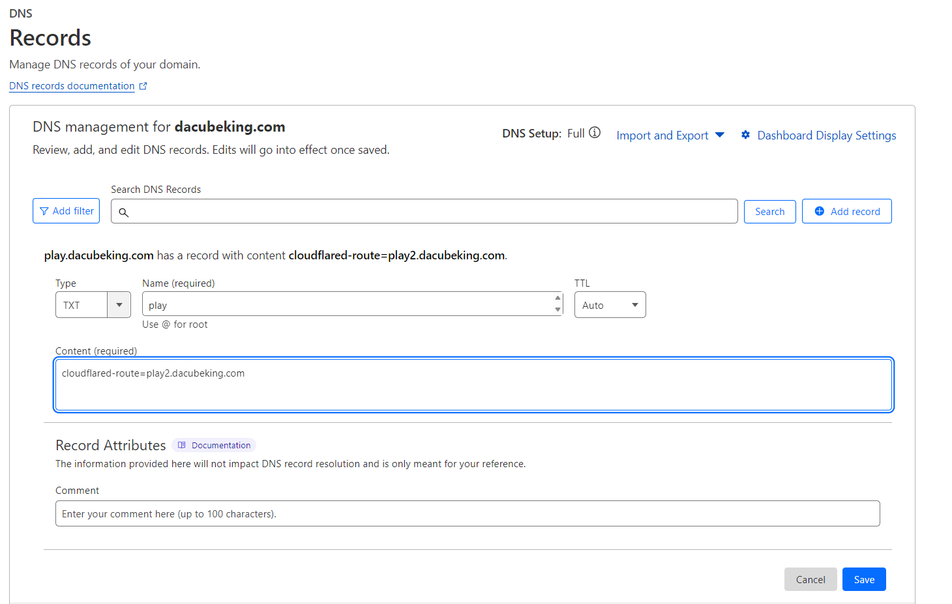
Task: Click the Comment input field
Action: 468,513
